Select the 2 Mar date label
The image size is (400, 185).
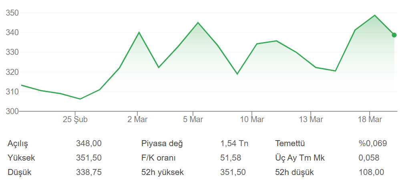[137, 119]
